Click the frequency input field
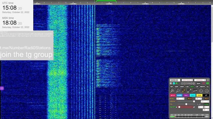 click(175, 80)
